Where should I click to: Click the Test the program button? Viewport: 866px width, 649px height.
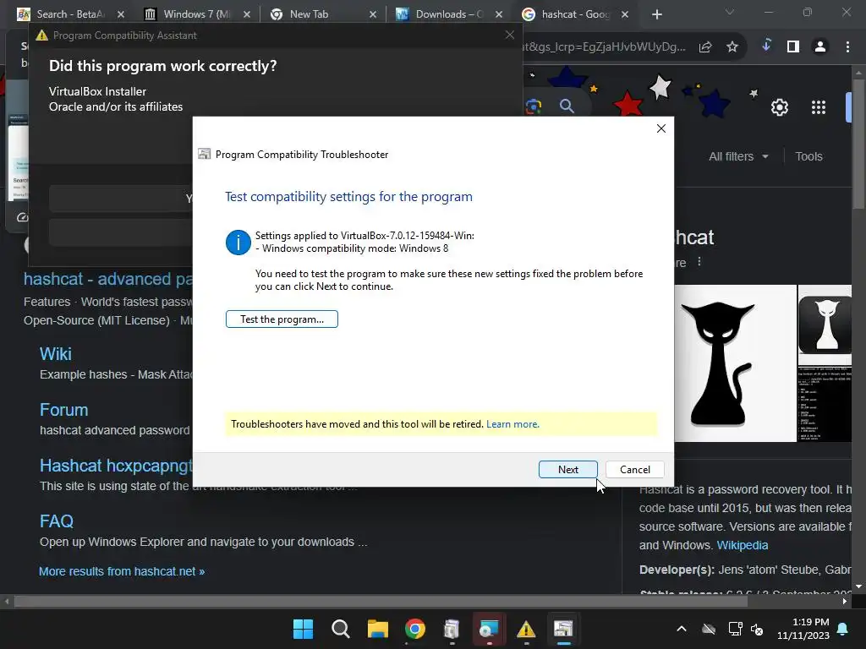[x=282, y=319]
